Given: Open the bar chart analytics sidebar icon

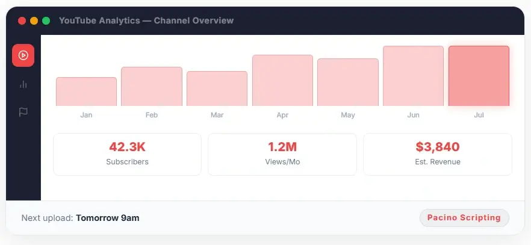Looking at the screenshot, I should point(23,84).
